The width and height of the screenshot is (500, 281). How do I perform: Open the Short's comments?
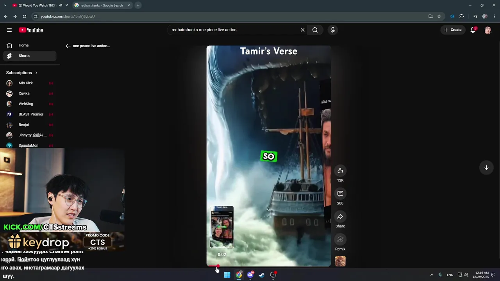tap(340, 194)
